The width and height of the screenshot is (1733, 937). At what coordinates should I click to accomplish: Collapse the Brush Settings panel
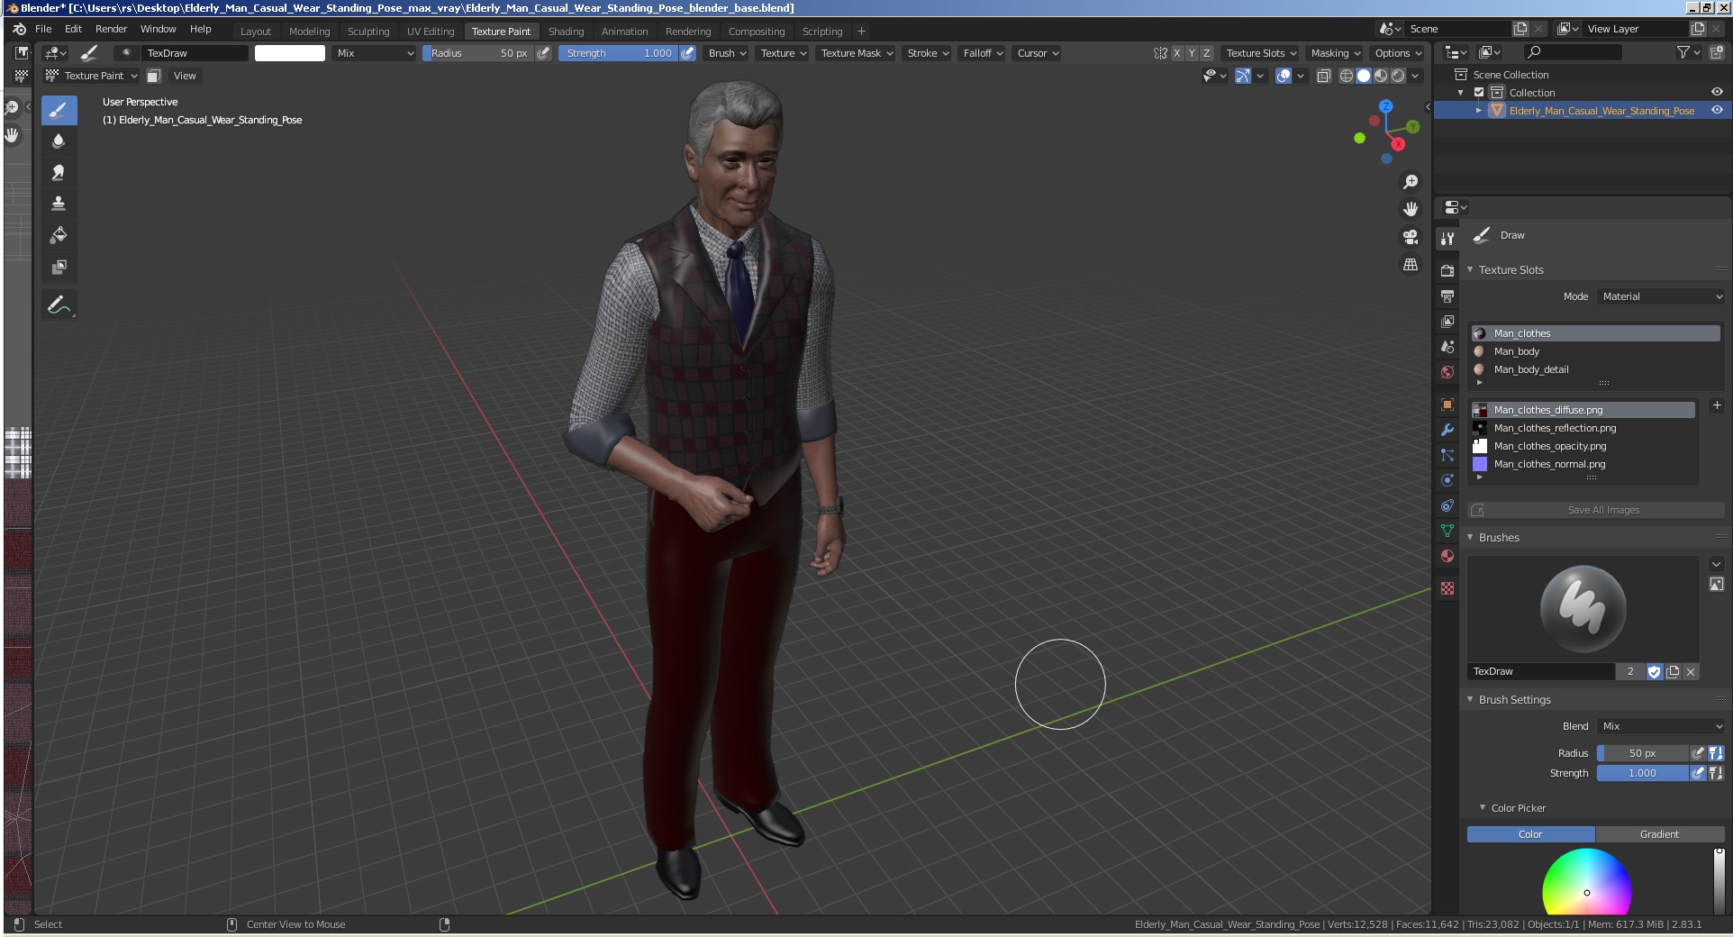(1471, 699)
